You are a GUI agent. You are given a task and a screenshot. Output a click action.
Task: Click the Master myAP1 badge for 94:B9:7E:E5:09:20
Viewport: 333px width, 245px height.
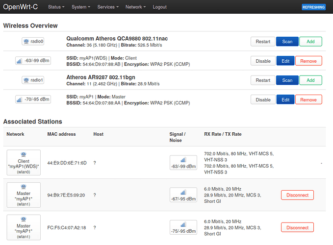click(24, 195)
